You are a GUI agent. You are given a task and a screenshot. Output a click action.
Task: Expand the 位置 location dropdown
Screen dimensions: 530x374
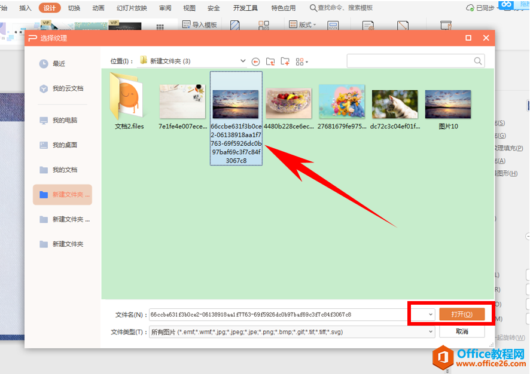coord(243,61)
